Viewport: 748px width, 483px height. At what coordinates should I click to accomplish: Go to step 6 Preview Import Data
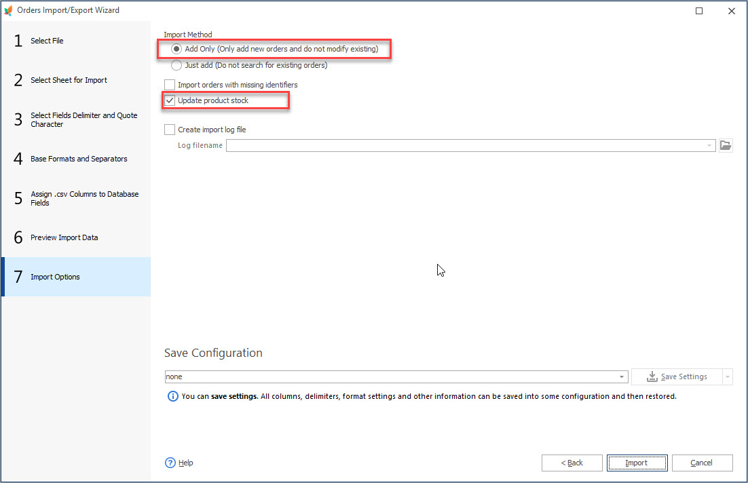pyautogui.click(x=76, y=237)
